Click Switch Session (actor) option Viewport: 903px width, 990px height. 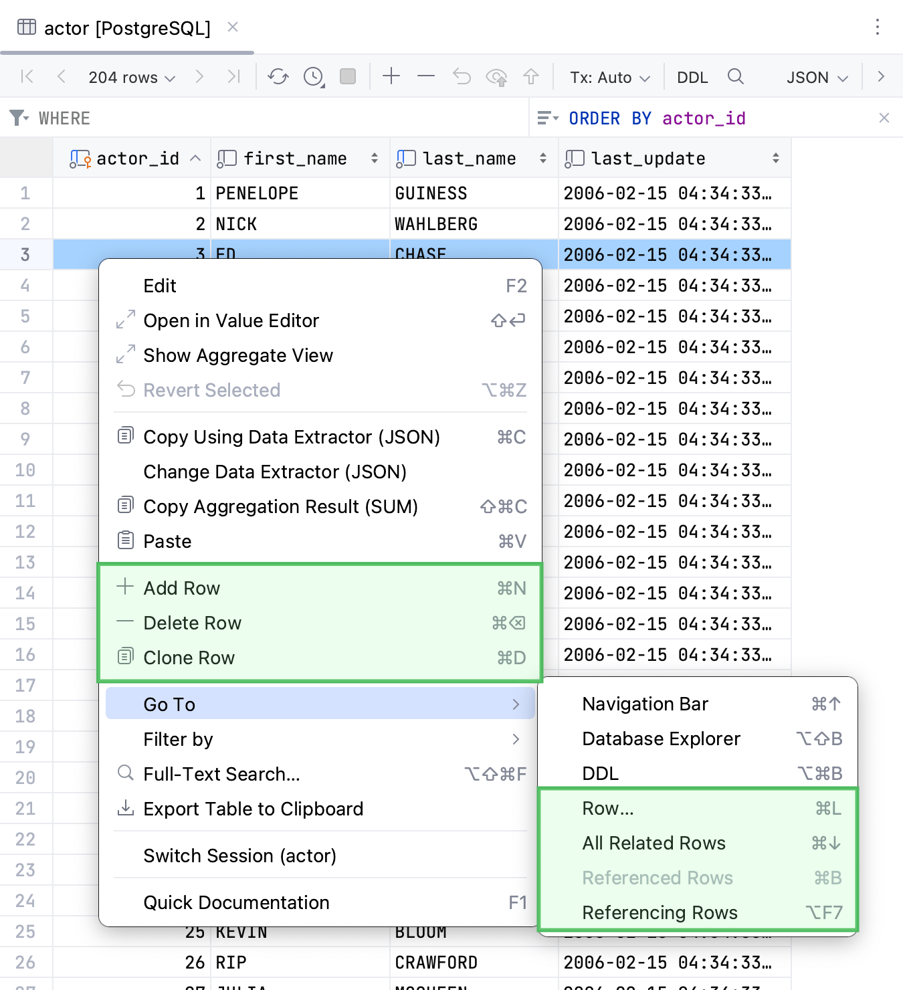click(x=239, y=856)
